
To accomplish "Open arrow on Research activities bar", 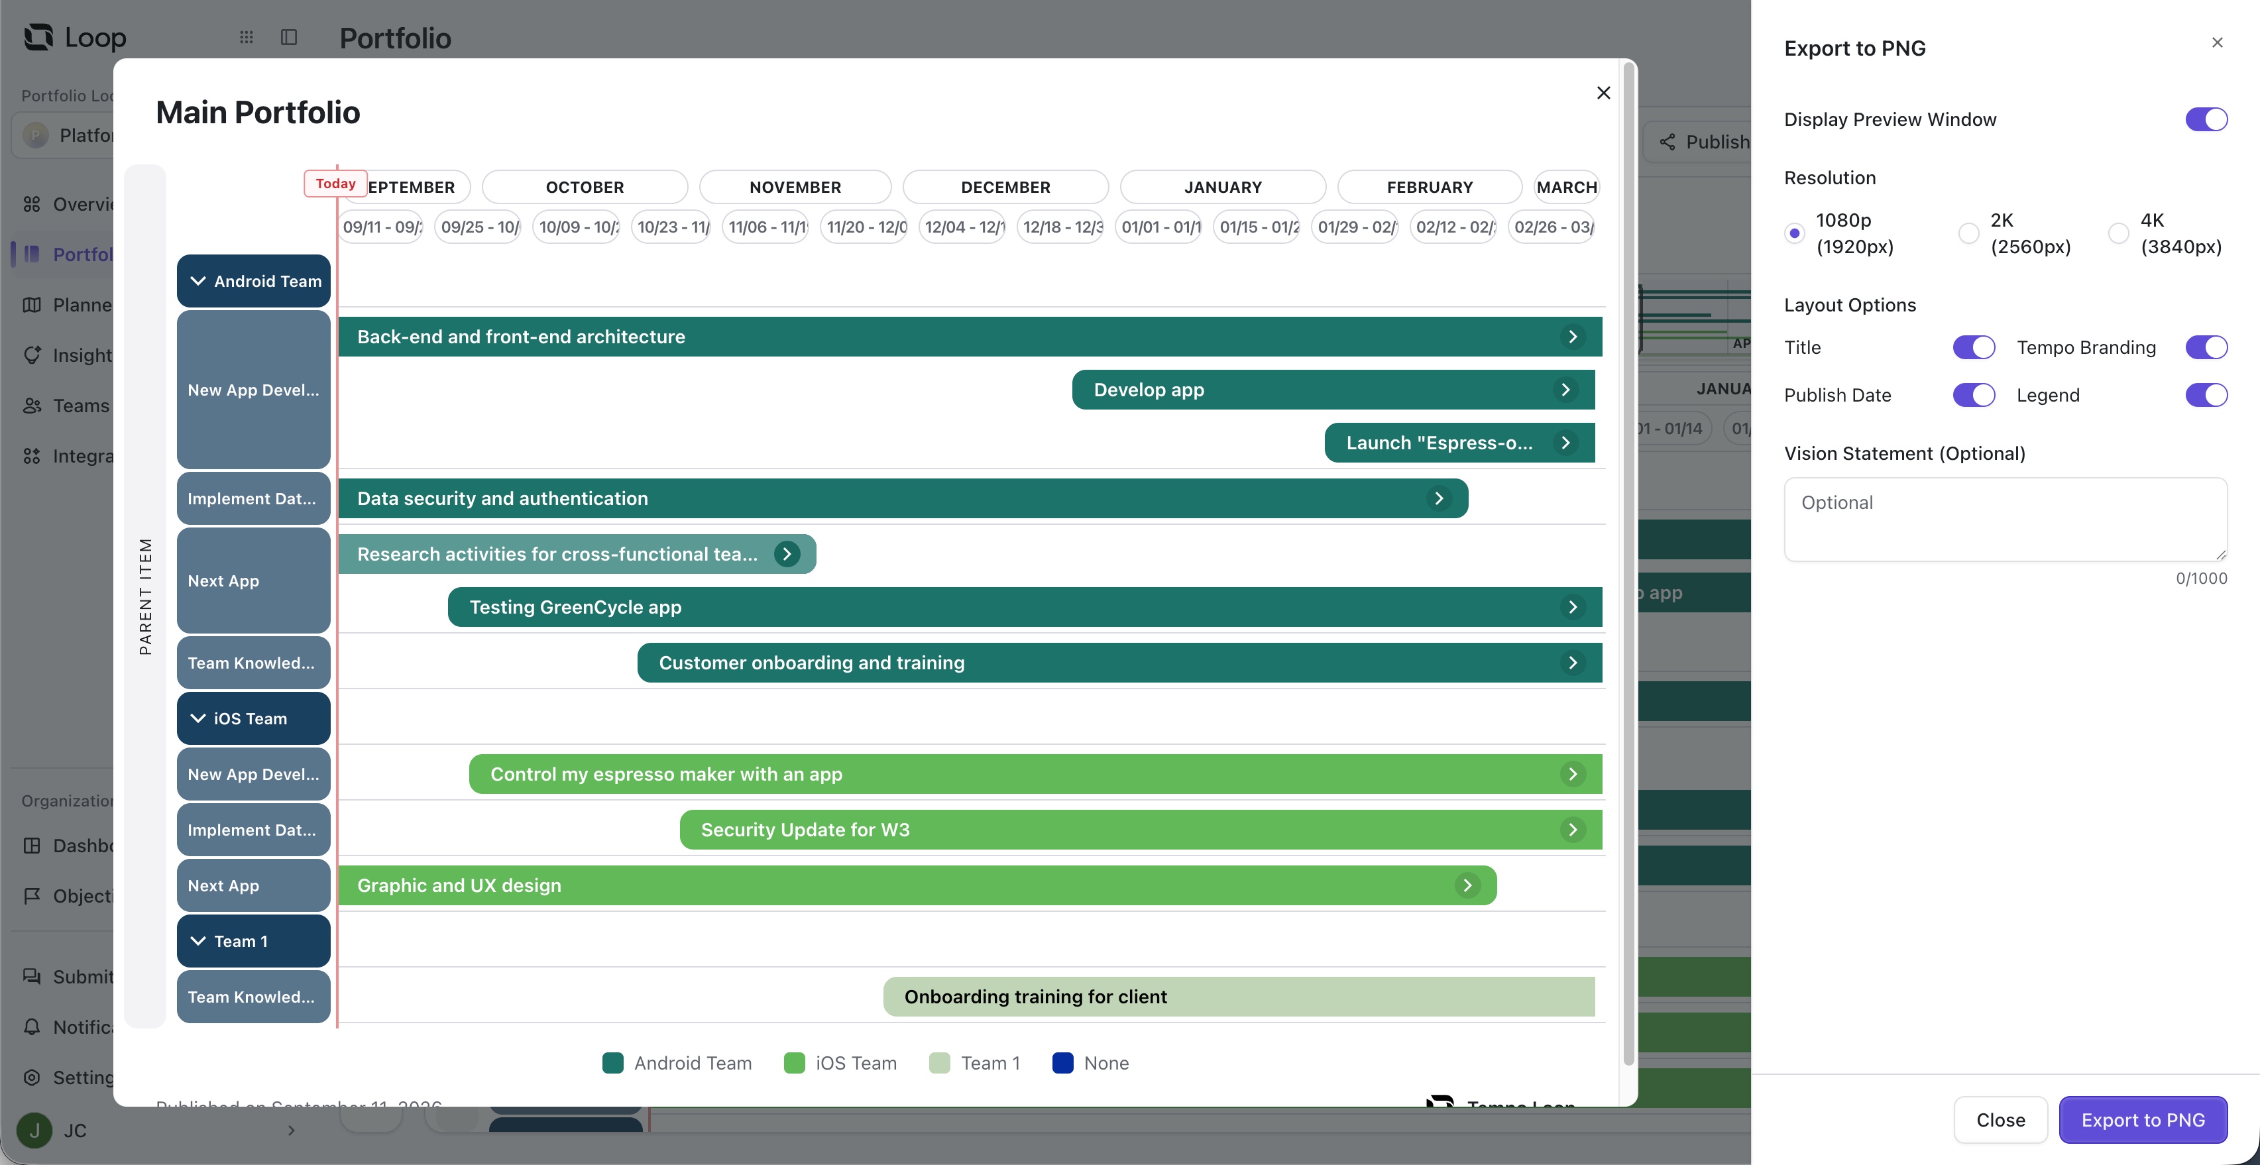I will point(787,555).
